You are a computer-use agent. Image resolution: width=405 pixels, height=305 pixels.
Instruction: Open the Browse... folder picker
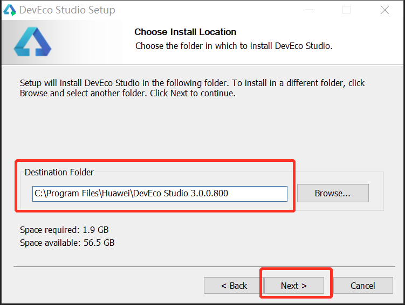pos(333,193)
